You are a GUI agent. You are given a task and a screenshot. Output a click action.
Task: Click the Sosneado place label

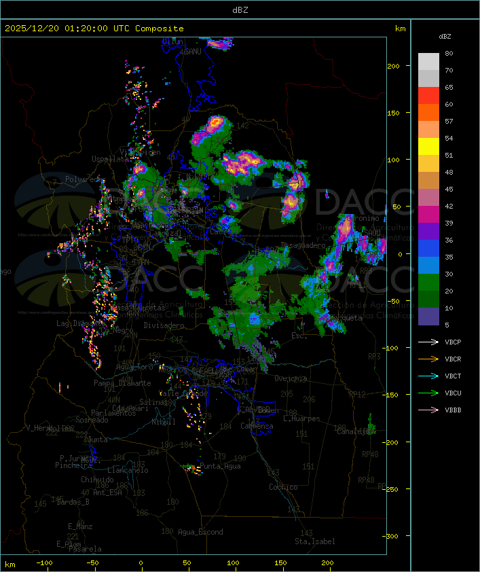[x=92, y=420]
